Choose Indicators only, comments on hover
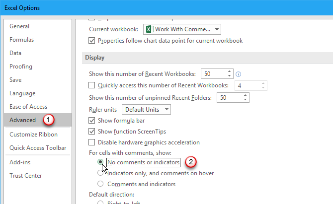 (x=101, y=173)
